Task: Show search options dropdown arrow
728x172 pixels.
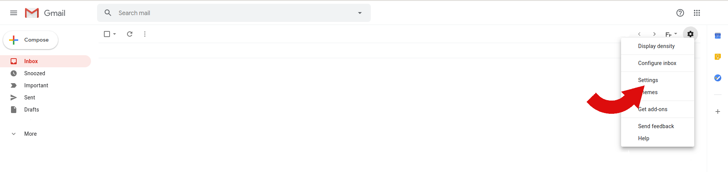Action: 360,13
